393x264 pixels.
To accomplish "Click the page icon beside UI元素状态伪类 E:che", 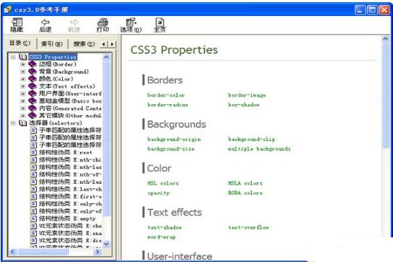I will 33,226.
